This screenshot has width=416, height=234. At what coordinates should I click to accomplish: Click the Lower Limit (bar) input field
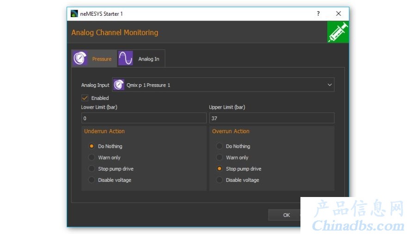(x=144, y=118)
